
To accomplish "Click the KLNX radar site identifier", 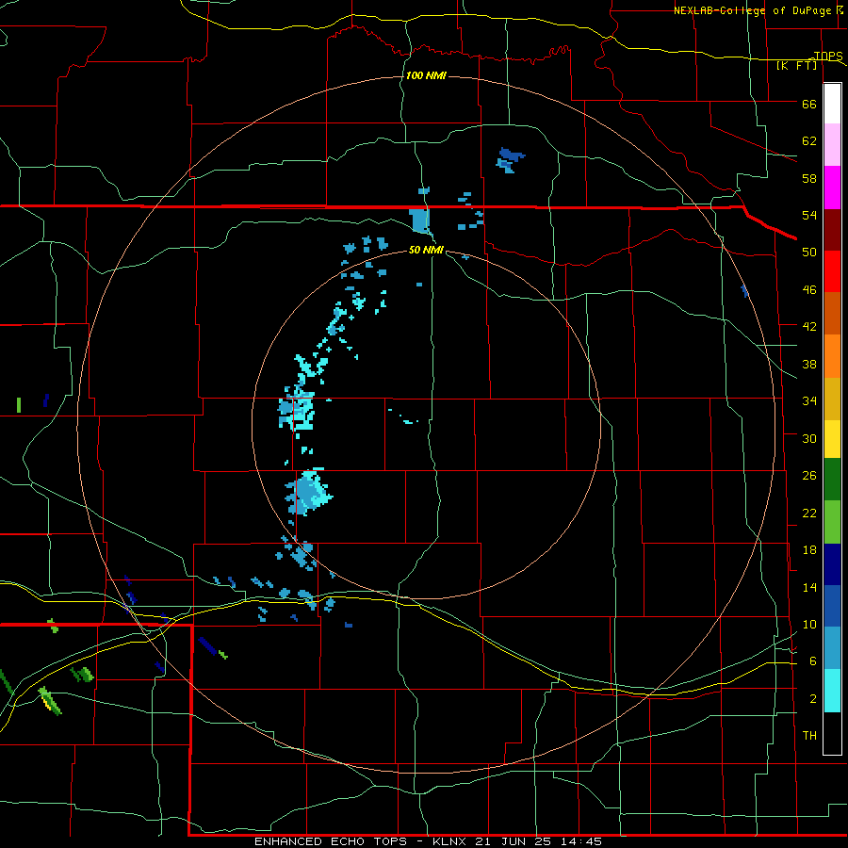I will [x=450, y=841].
